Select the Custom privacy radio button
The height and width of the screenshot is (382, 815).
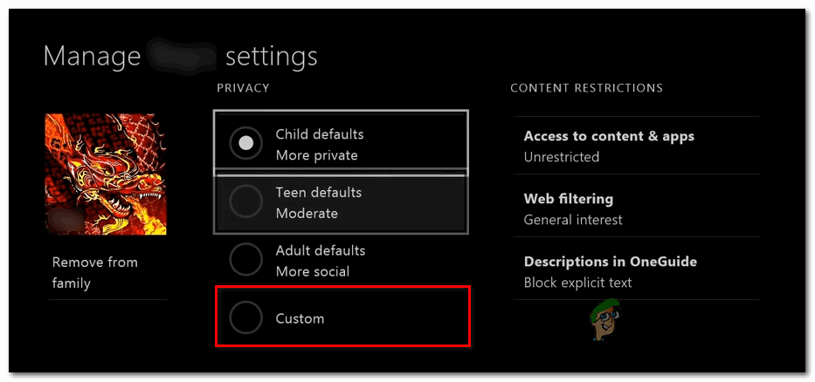pyautogui.click(x=246, y=318)
